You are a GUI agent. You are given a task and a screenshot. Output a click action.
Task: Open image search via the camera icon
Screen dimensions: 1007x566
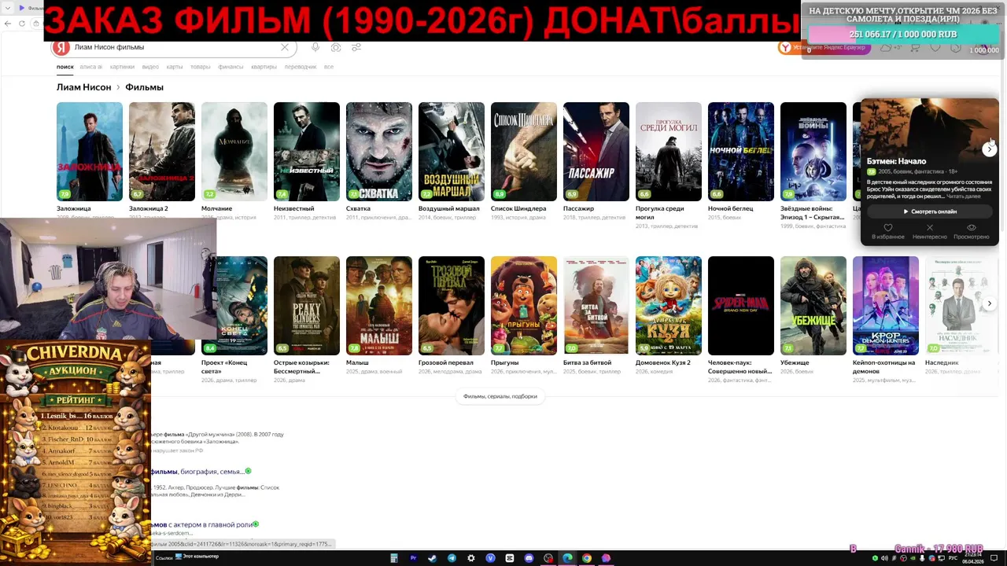click(336, 47)
